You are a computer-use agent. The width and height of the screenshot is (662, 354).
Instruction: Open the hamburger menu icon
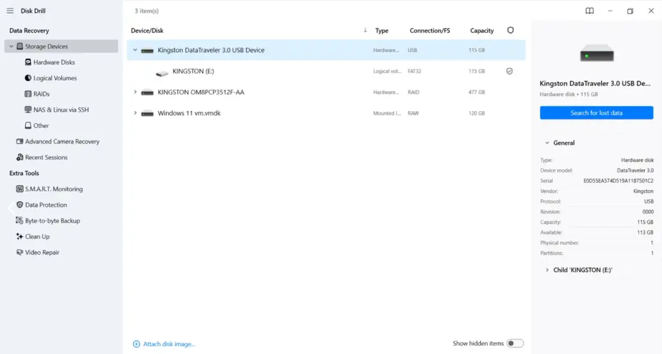click(x=10, y=11)
